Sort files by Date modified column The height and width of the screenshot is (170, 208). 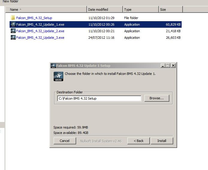105,10
